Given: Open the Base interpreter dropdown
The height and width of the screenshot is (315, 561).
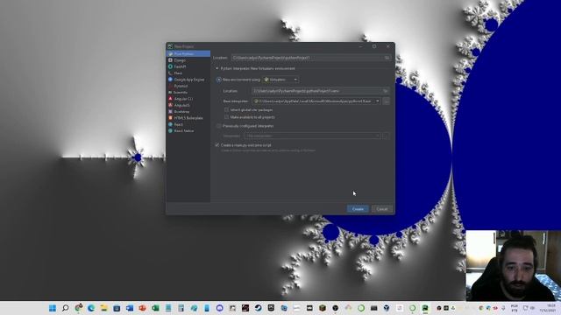Looking at the screenshot, I should (x=316, y=101).
